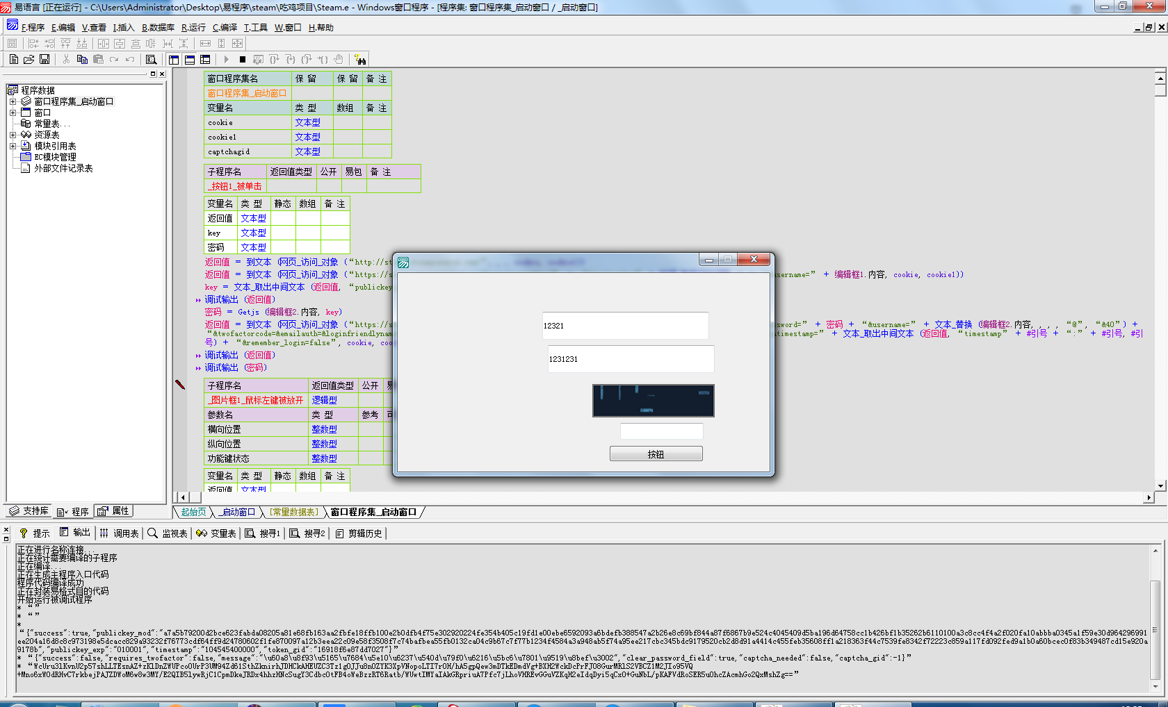Switch to the [常量数据表] editor tab
Image resolution: width=1168 pixels, height=707 pixels.
[294, 512]
